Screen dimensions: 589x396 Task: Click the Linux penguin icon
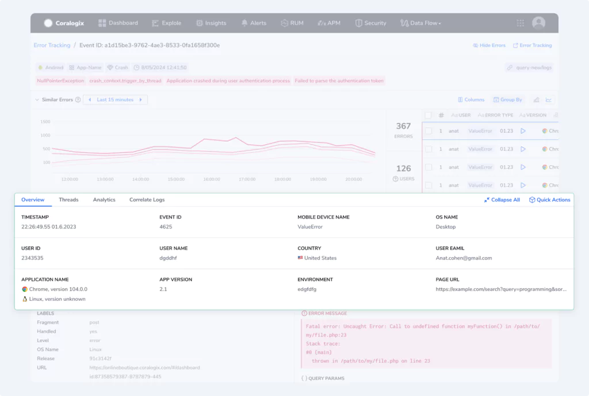[x=25, y=299]
